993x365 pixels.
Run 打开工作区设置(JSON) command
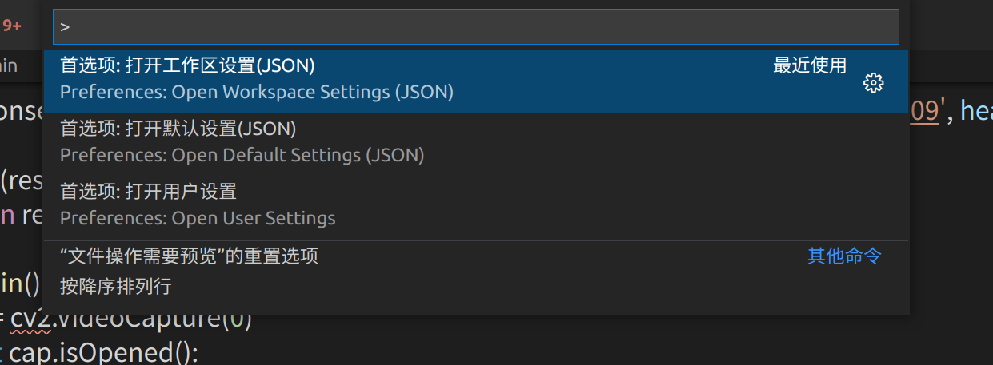pos(476,81)
